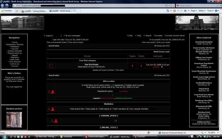Click the Mark forums read link
Image resolution: width=222 pixels, height=139 pixels.
tap(161, 52)
